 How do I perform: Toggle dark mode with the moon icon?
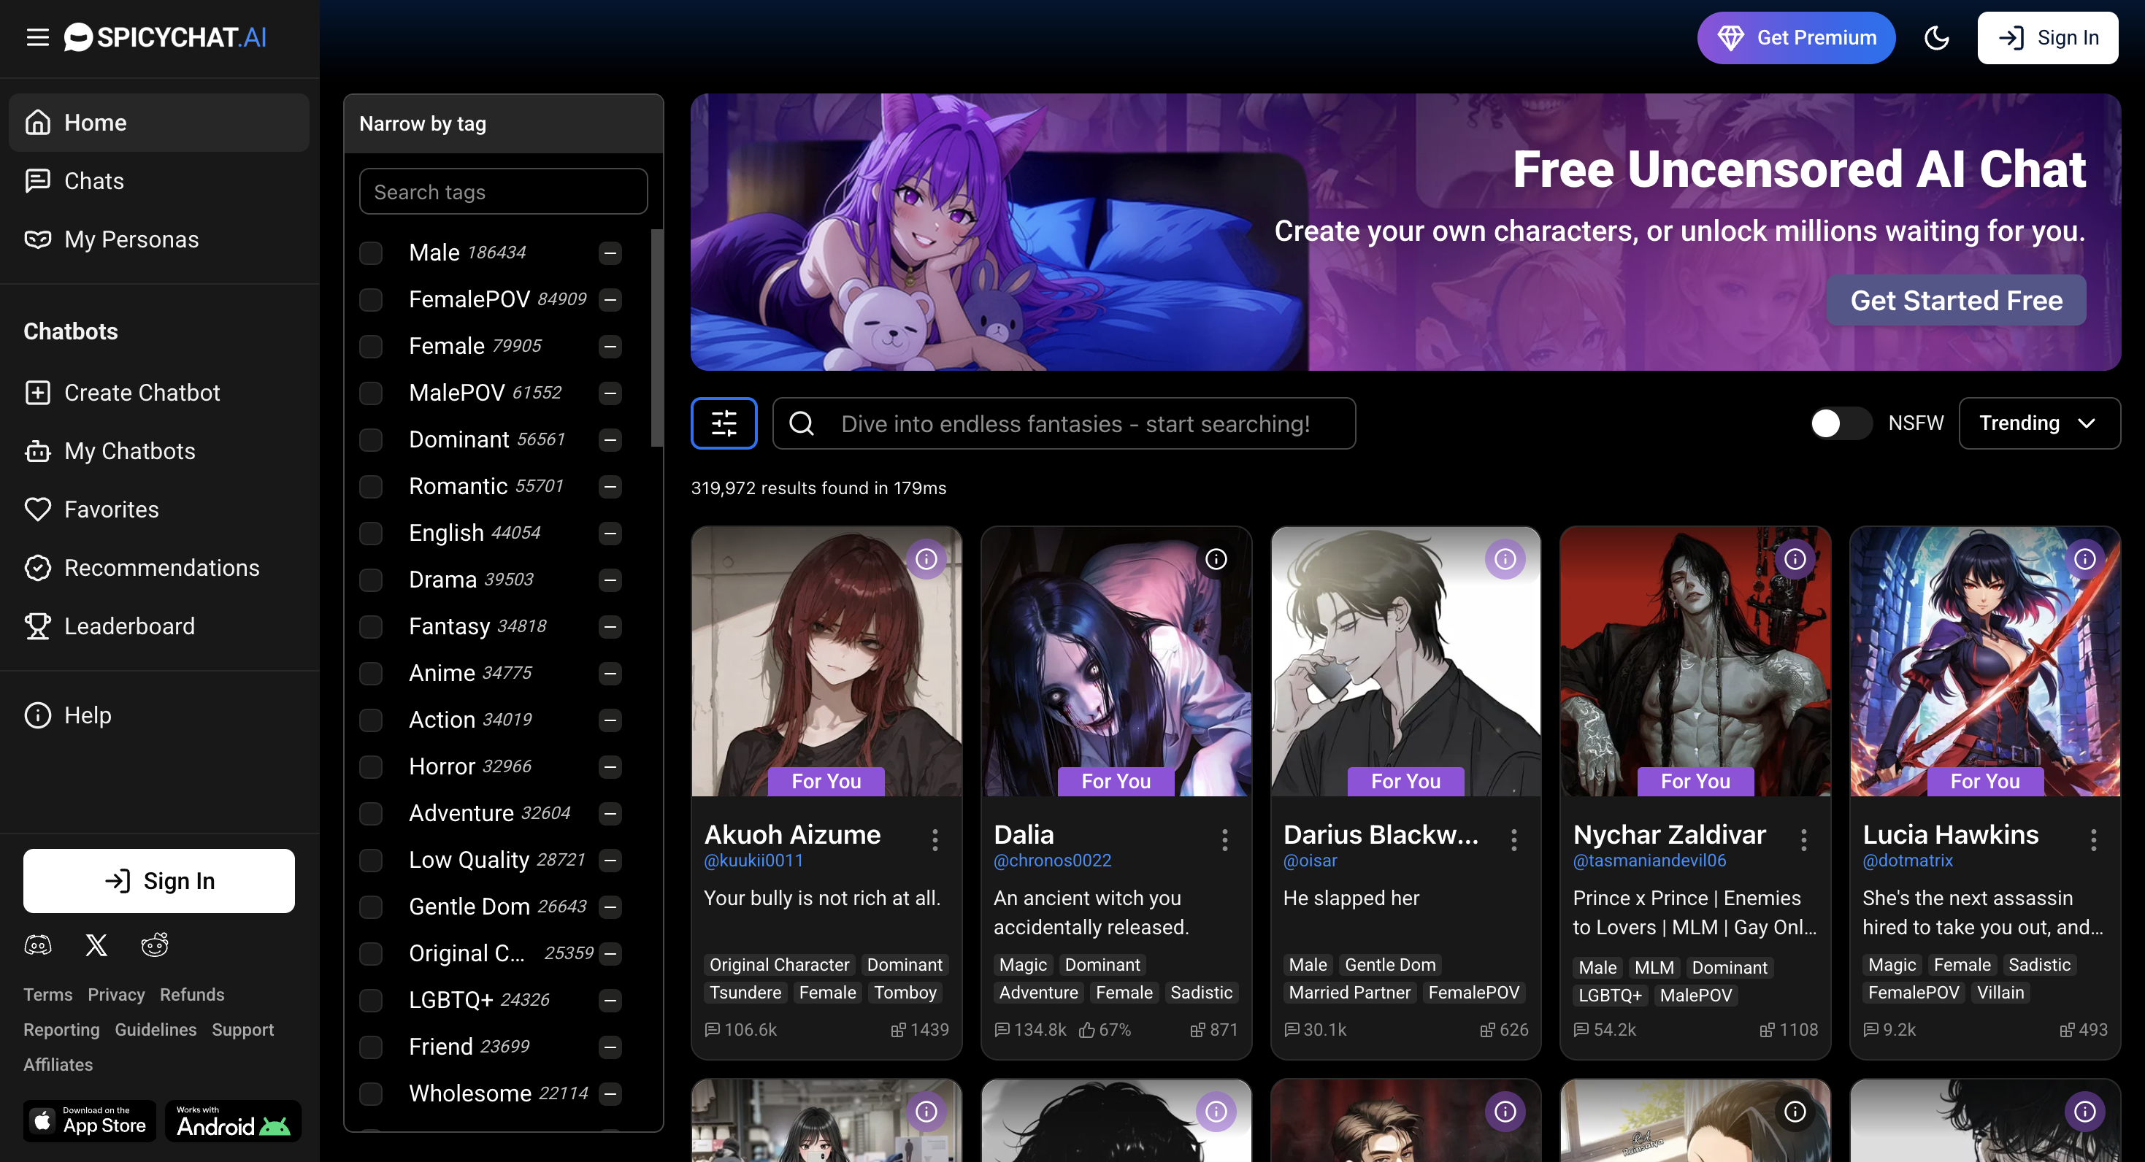(x=1937, y=37)
